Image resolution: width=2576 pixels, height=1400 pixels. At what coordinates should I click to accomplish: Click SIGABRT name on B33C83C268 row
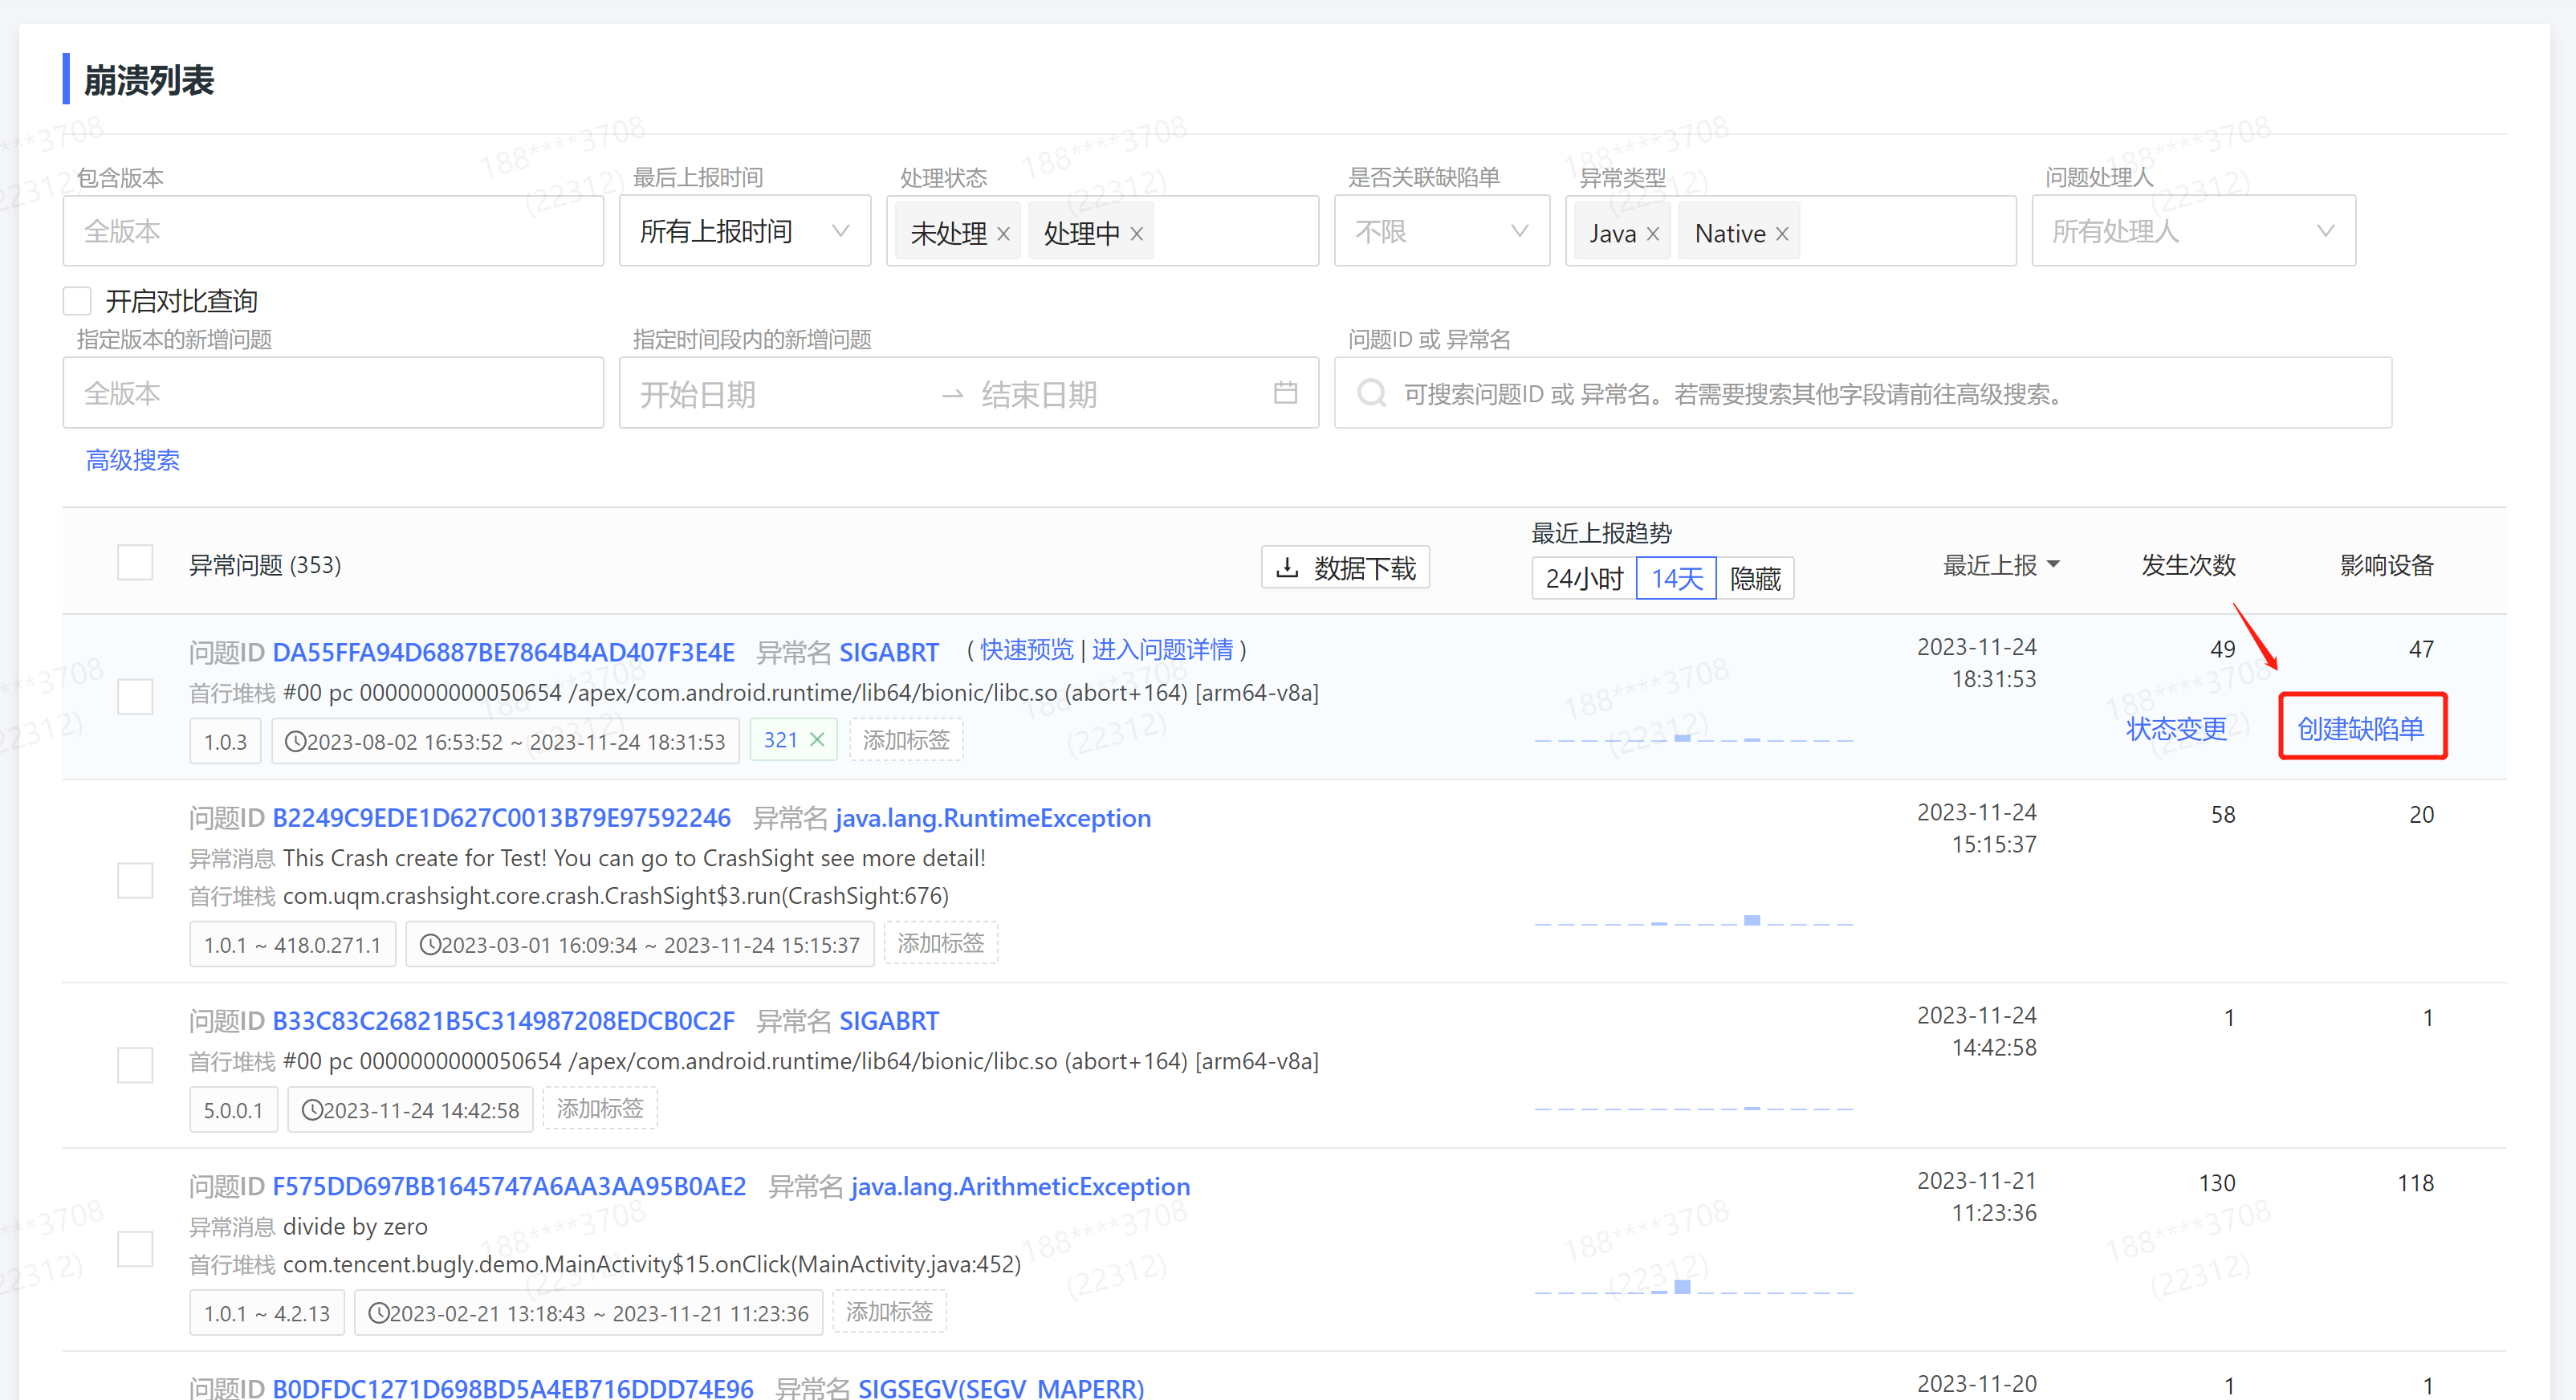[889, 1021]
